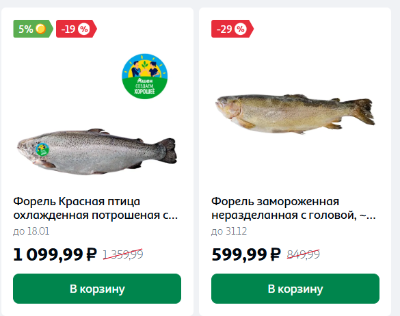The height and width of the screenshot is (316, 400).
Task: Click the small sticker on the chilled trout
Action: [x=42, y=150]
